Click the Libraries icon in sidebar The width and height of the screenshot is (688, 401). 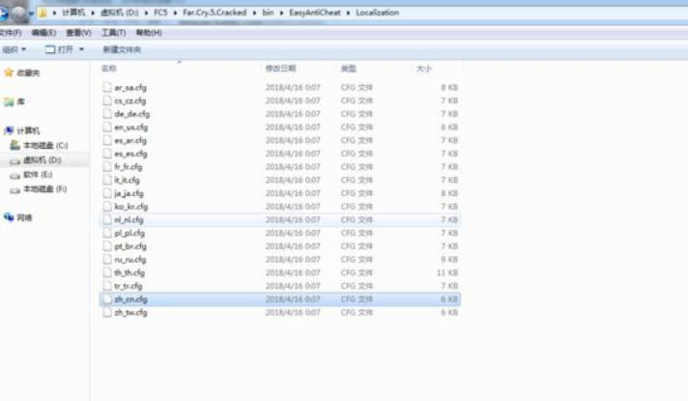point(9,101)
